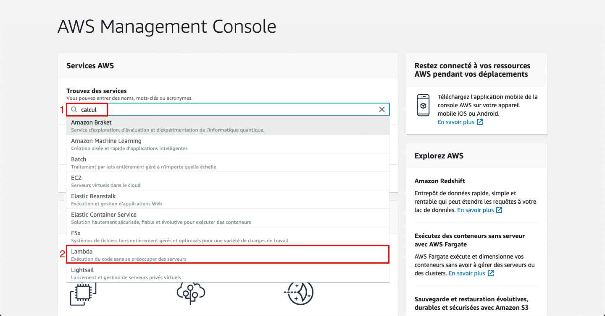Click the "Explorez AWS" panel heading

point(439,155)
